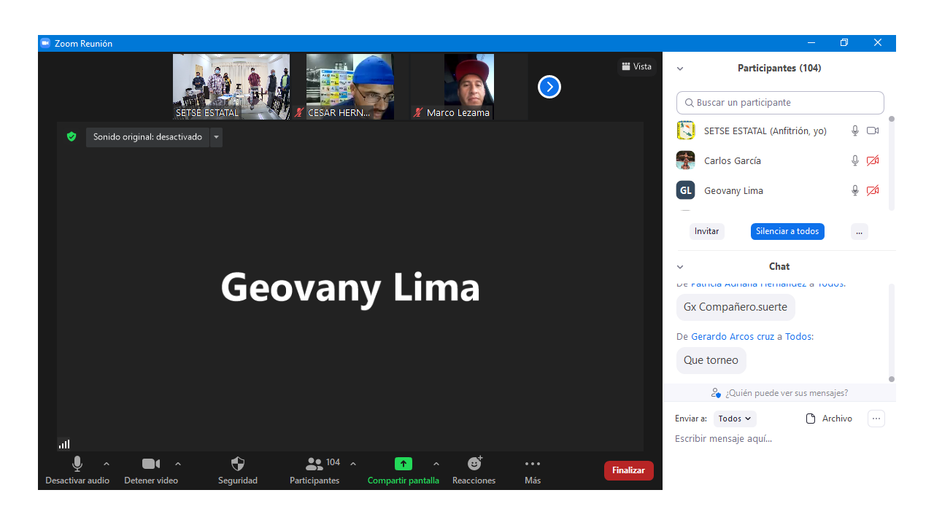Click ¿Quién puede ver sus mensajes? link
Image resolution: width=934 pixels, height=525 pixels.
click(x=787, y=393)
